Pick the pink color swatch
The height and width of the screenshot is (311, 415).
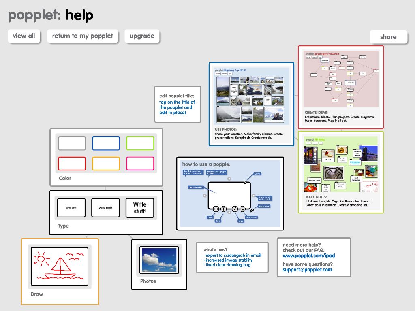140,164
